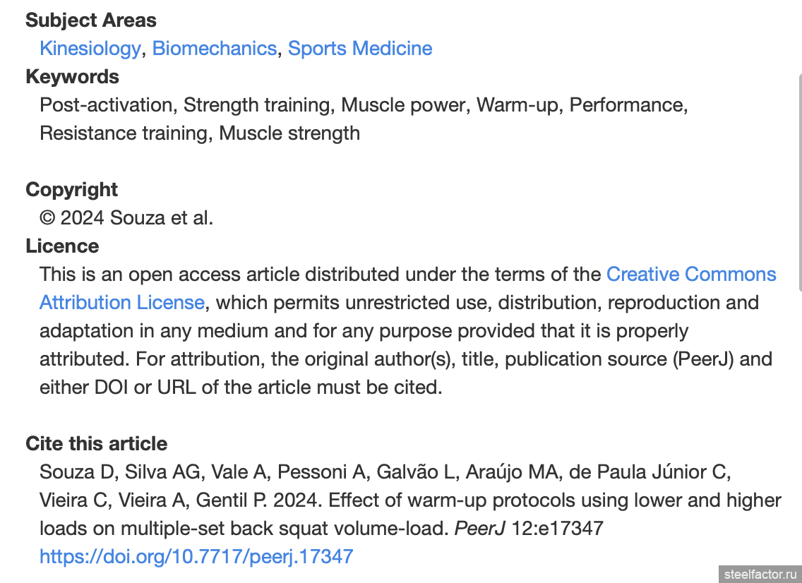Open the Kinesiology subject area link
Viewport: 802px width, 583px height.
tap(90, 49)
